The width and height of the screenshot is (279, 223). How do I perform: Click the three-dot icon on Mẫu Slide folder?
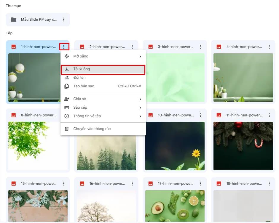(63, 20)
